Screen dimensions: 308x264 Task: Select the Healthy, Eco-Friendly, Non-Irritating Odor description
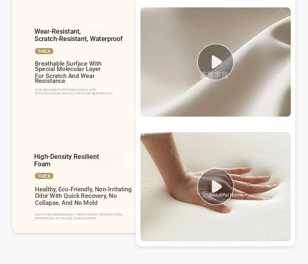pos(83,196)
